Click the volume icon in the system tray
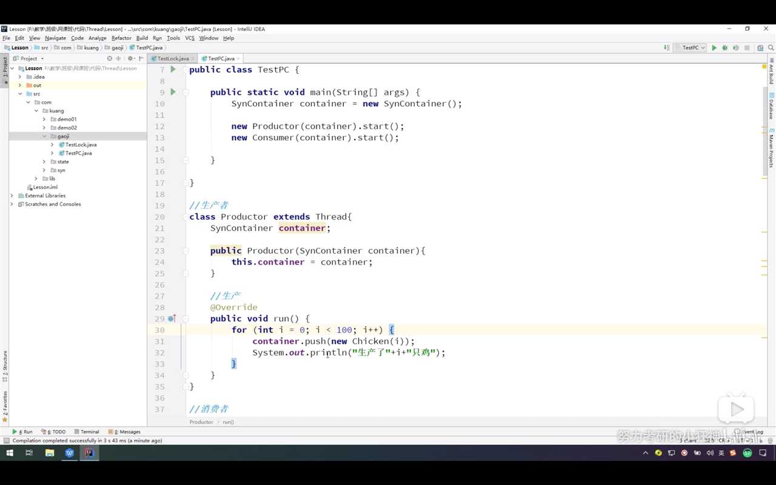776x485 pixels. coord(710,453)
